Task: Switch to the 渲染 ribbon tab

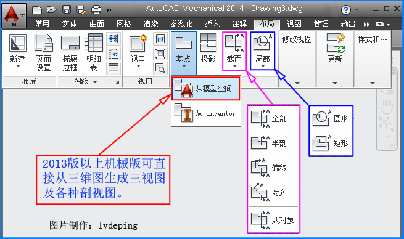Action: click(151, 24)
